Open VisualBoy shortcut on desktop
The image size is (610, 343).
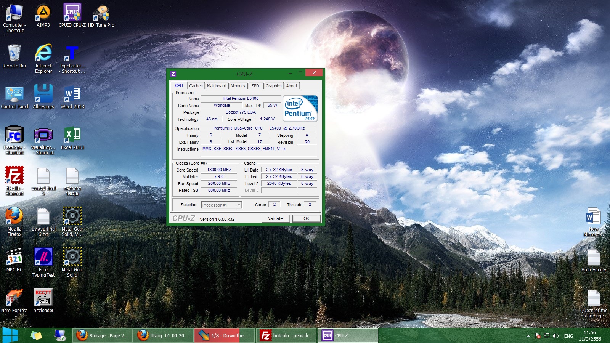tap(43, 140)
